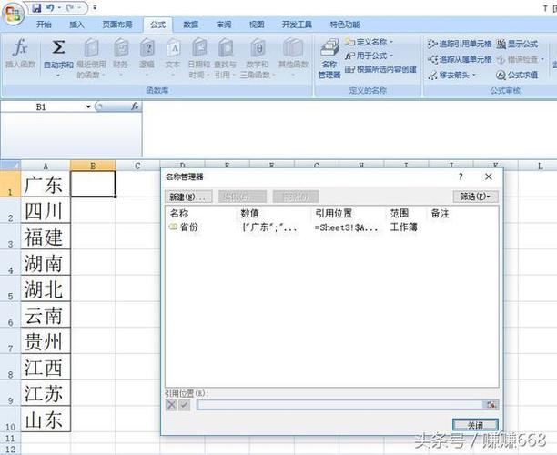Click the collapse dialog range selector icon
The image size is (557, 455).
(491, 405)
